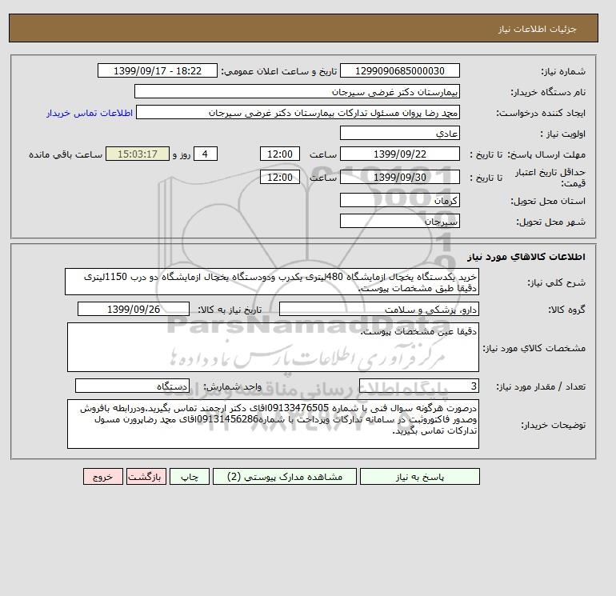
Task: Click the استان محل تحویل label
Action: click(x=548, y=201)
